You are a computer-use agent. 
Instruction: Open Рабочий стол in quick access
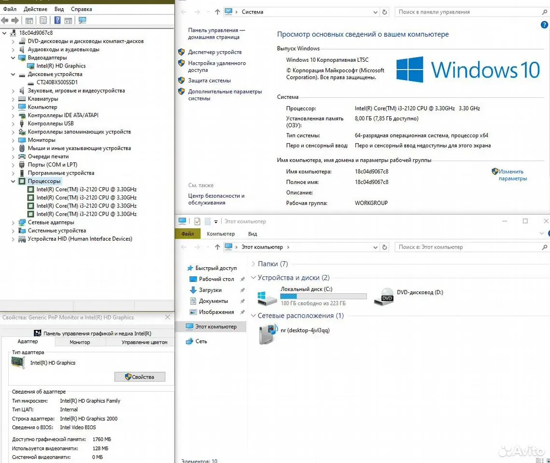pos(216,279)
